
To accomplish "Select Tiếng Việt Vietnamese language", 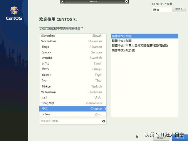I will [x=73, y=103].
